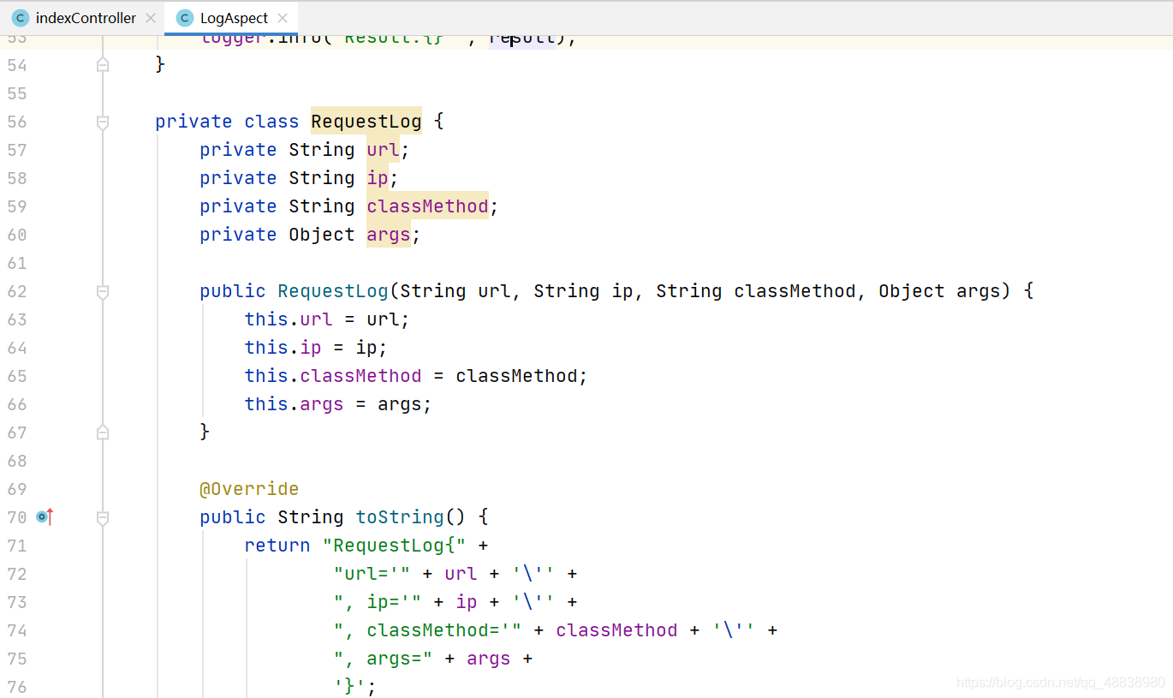
Task: Click this.args on line 66
Action: pyautogui.click(x=294, y=404)
